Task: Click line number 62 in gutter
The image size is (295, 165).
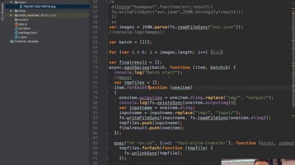Action: point(95,37)
